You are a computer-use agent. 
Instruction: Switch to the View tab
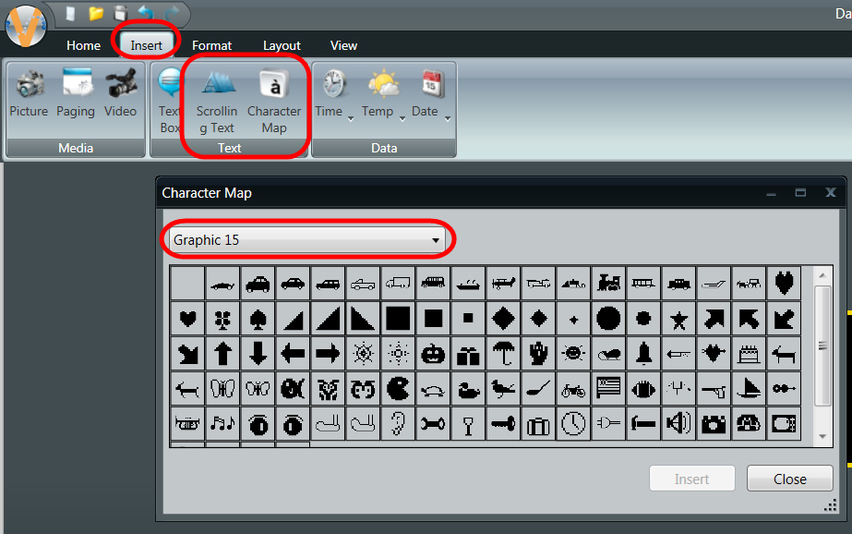(343, 44)
